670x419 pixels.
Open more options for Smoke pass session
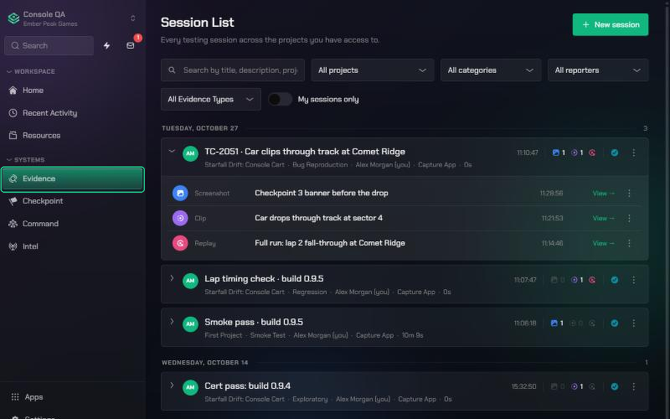[634, 323]
